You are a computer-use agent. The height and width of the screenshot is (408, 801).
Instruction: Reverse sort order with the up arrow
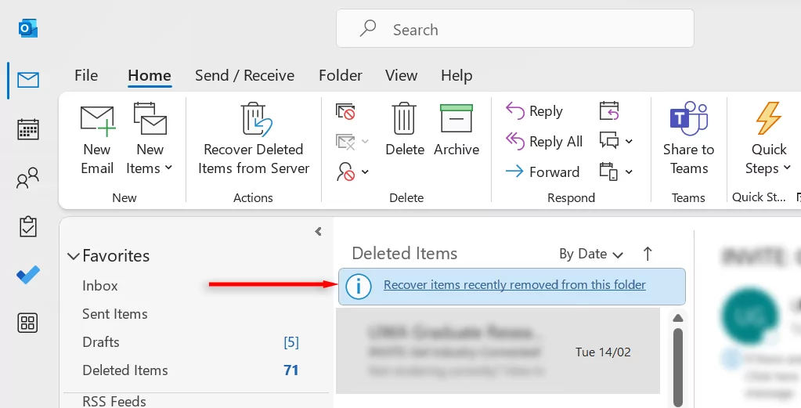(x=648, y=254)
